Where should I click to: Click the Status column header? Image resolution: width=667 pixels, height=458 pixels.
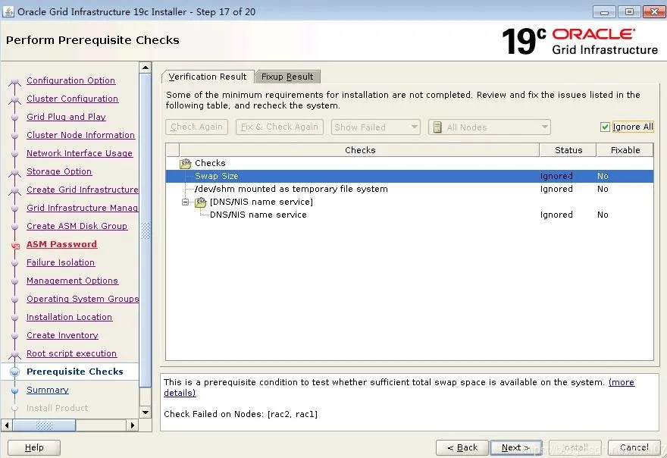click(568, 150)
